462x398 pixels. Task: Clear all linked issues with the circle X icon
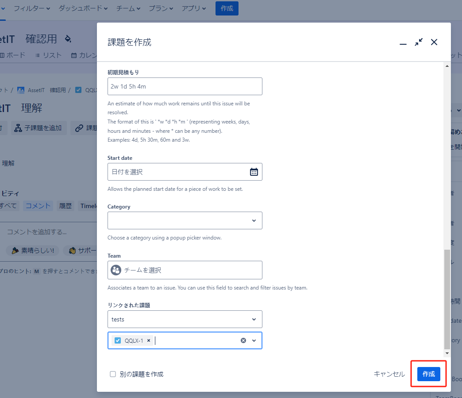tap(243, 340)
